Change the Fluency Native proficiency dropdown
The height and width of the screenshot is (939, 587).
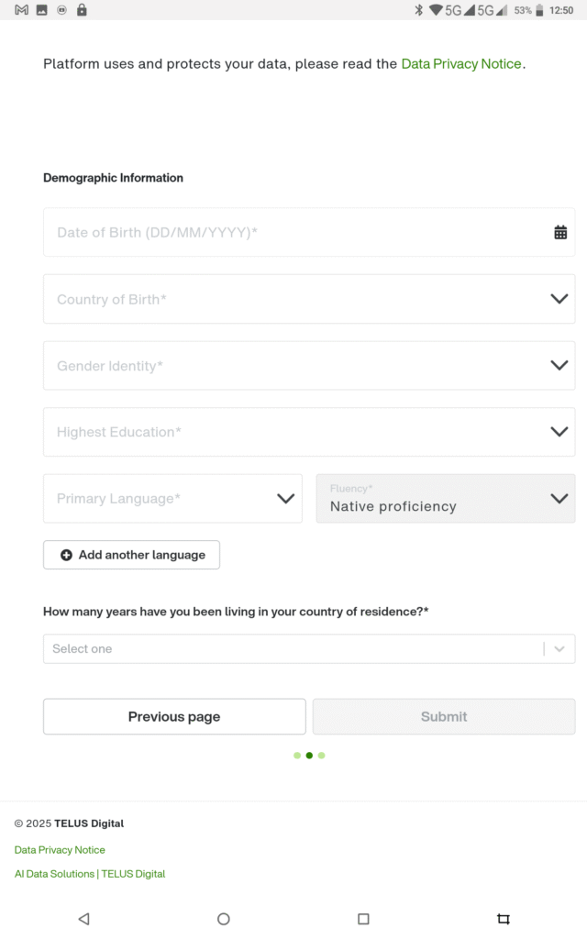446,499
